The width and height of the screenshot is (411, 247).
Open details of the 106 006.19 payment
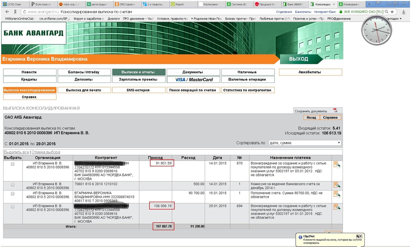(x=337, y=207)
